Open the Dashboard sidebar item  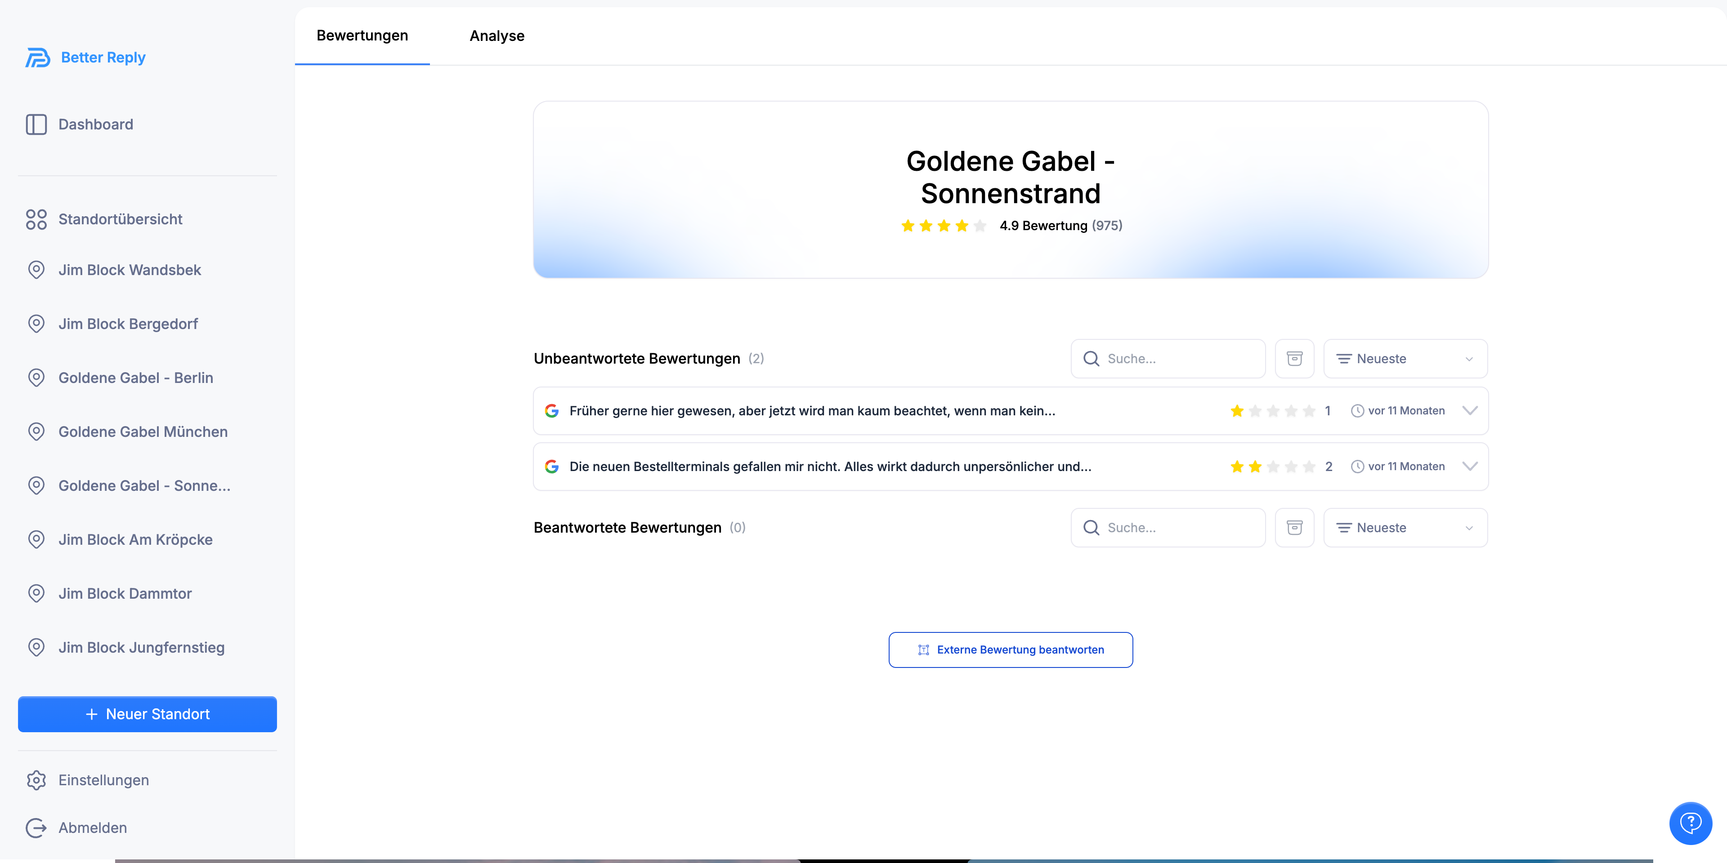[95, 125]
